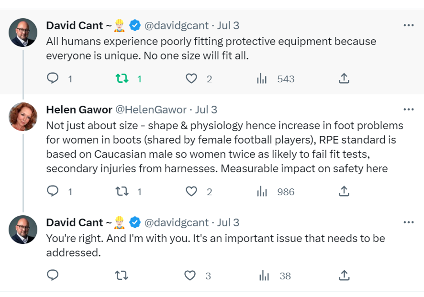Retweet David Cant's second tweet
This screenshot has height=297, width=424.
tap(123, 275)
